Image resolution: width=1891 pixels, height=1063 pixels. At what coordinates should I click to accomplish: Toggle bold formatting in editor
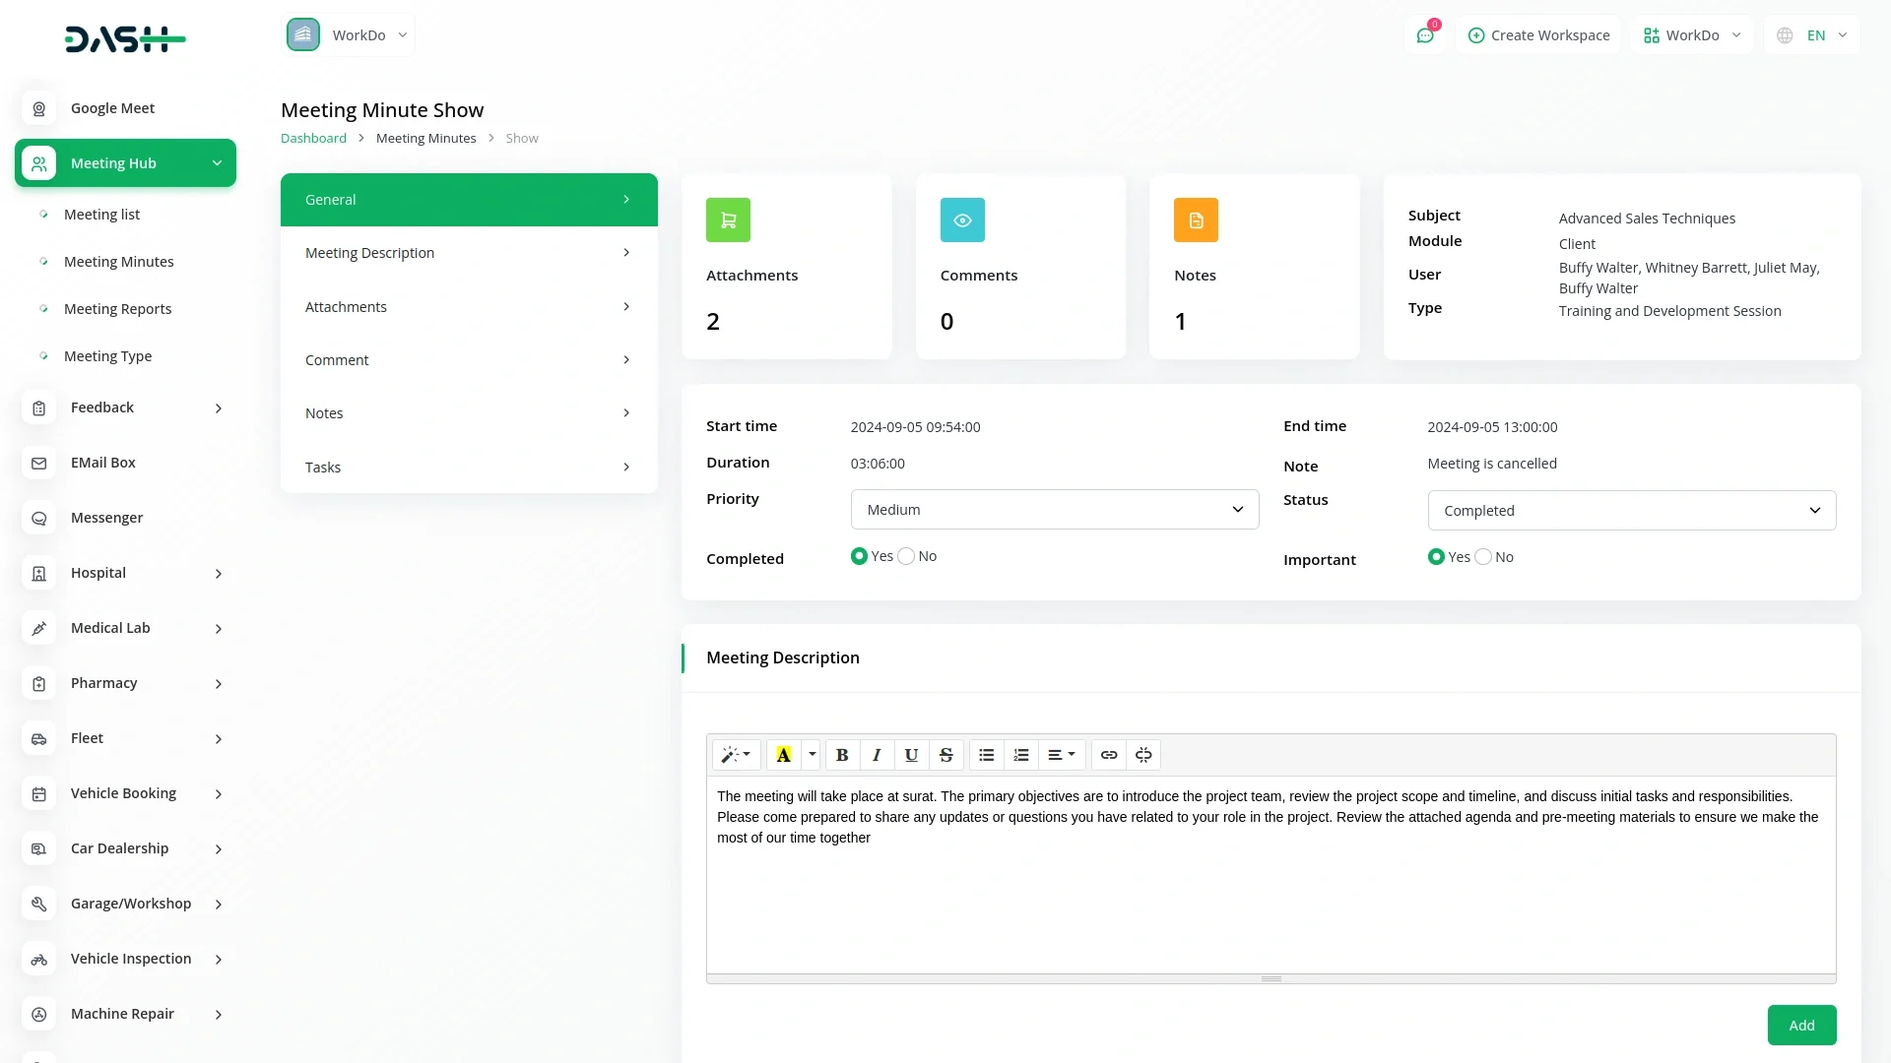coord(842,755)
